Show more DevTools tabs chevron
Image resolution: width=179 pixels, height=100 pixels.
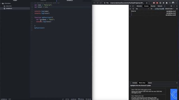tap(165, 6)
